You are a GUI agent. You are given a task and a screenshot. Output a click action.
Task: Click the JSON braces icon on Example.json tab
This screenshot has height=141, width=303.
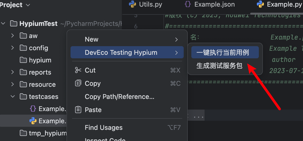(188, 4)
